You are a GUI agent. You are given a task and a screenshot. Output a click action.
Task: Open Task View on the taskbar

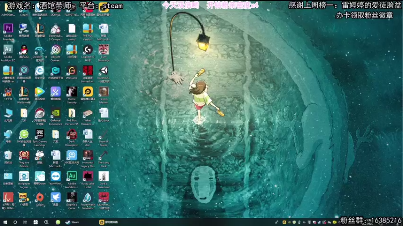(x=25, y=222)
